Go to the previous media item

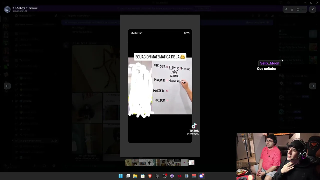7,86
